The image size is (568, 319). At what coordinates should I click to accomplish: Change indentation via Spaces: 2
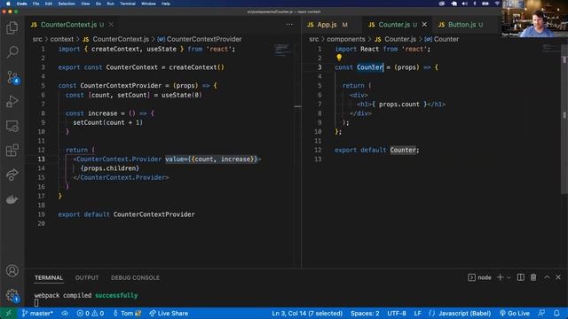365,313
